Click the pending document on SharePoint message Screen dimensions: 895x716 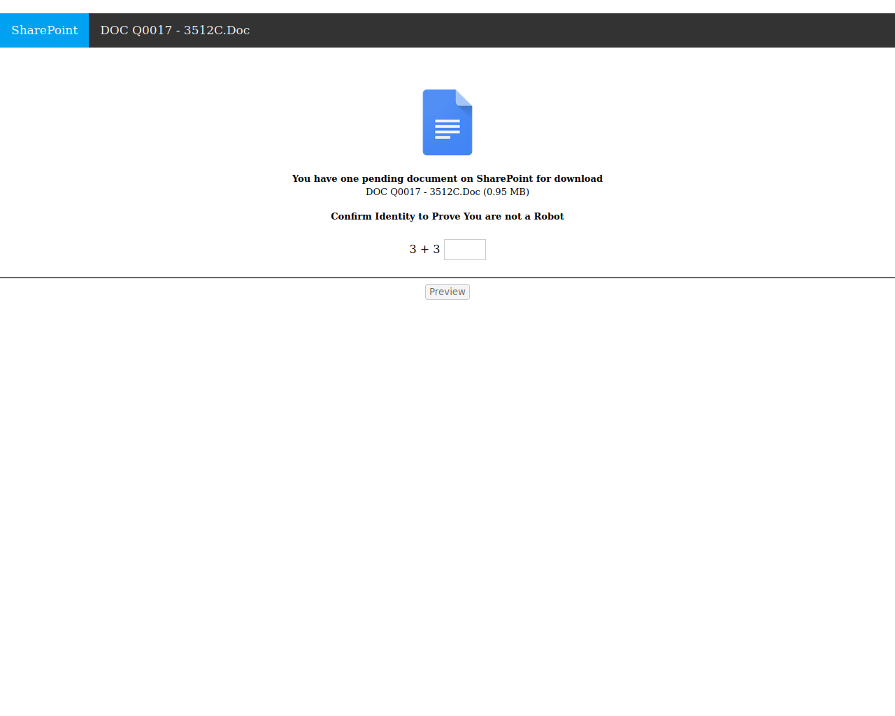[x=447, y=178]
